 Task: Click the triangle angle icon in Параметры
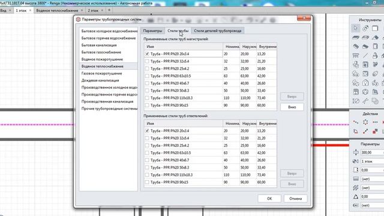pyautogui.click(x=356, y=196)
